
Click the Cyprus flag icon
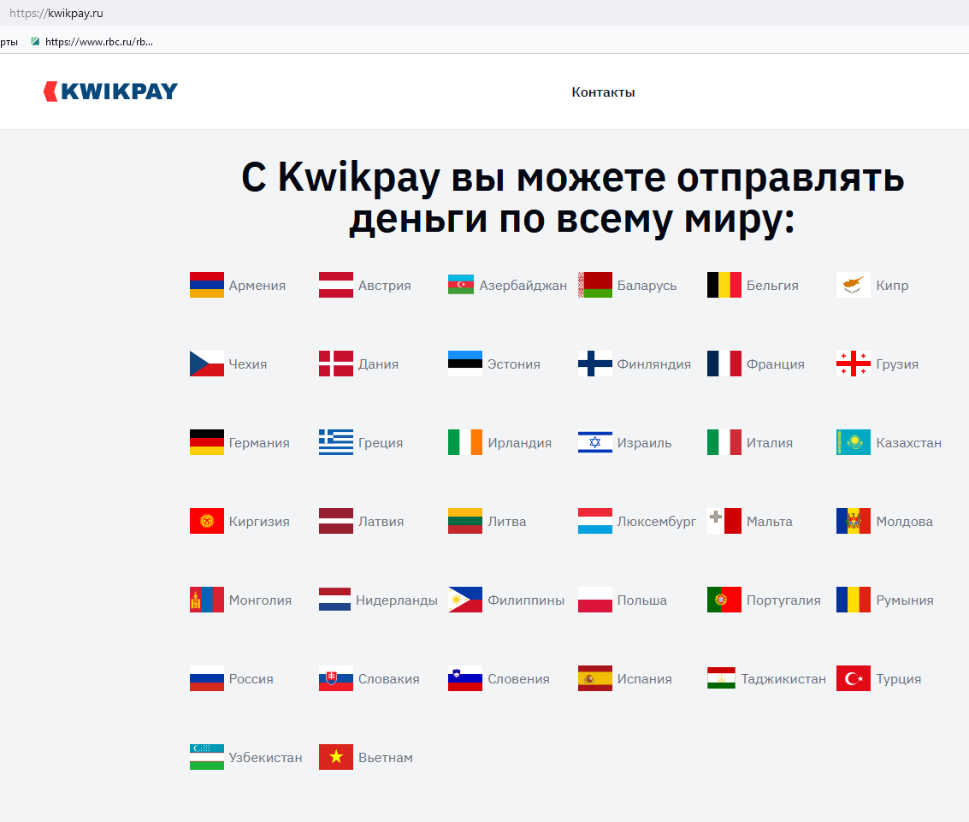tap(854, 285)
